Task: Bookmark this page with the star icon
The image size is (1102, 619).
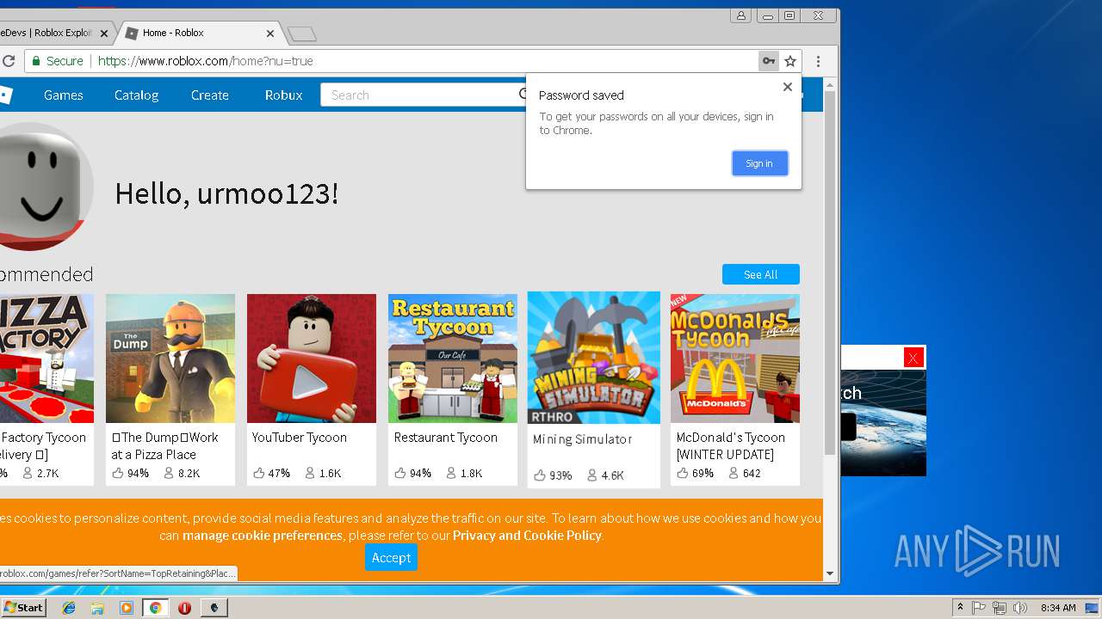Action: [790, 61]
